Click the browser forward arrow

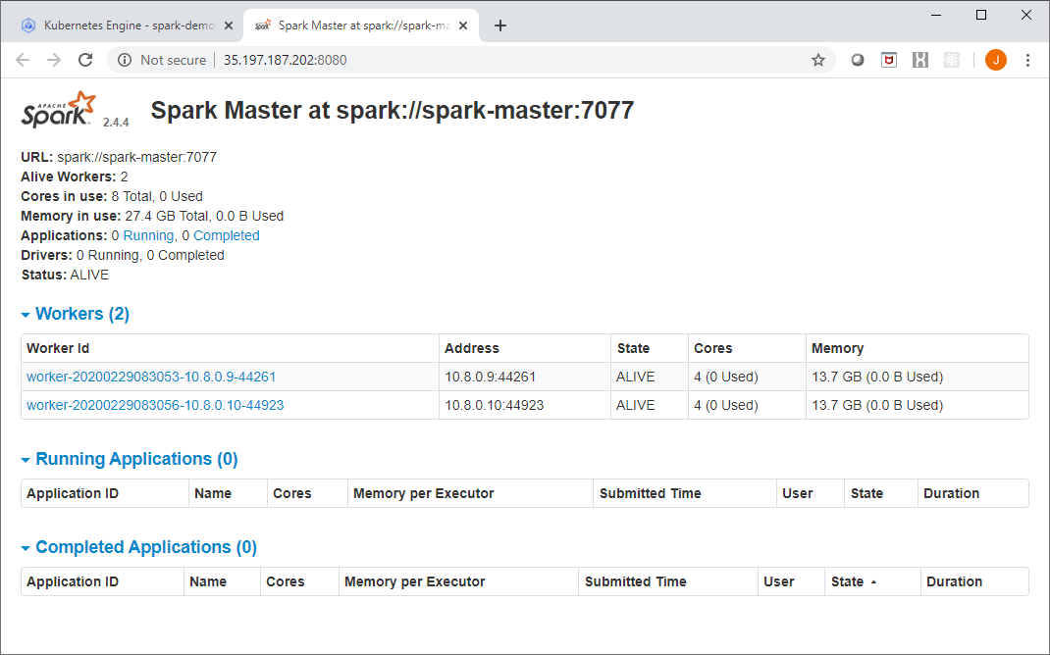pos(54,60)
